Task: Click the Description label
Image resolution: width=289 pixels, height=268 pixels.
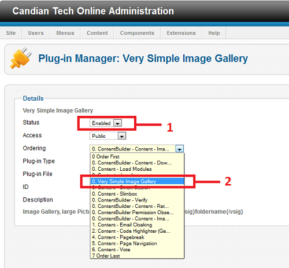Action: coord(38,200)
